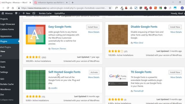This screenshot has height=104, width=185.
Task: Open Borlabs Cache in the admin bar
Action: (x=45, y=13)
